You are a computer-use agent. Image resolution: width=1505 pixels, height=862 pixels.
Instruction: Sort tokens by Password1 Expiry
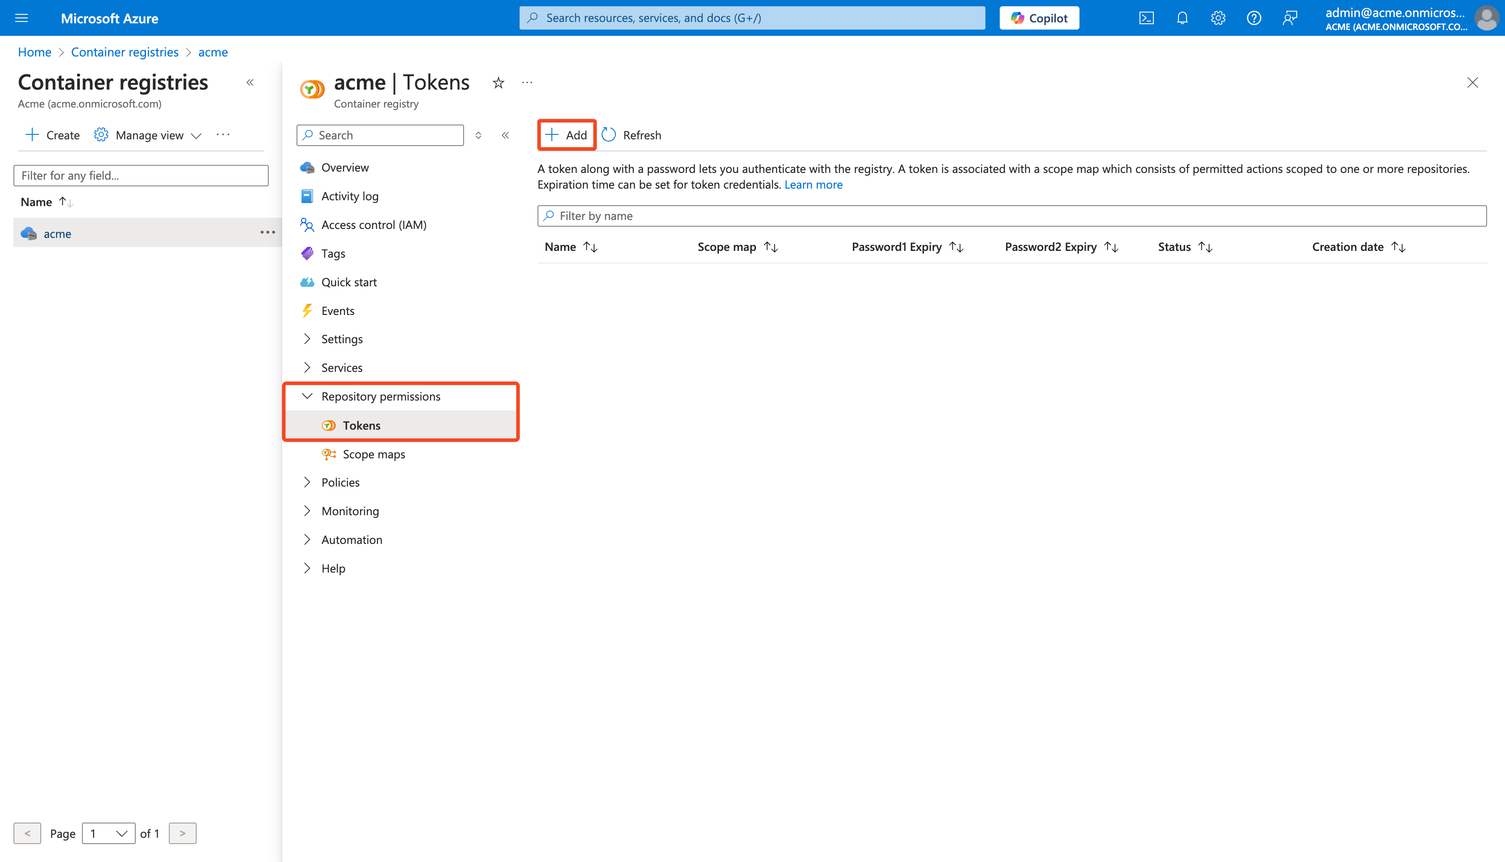pos(907,247)
